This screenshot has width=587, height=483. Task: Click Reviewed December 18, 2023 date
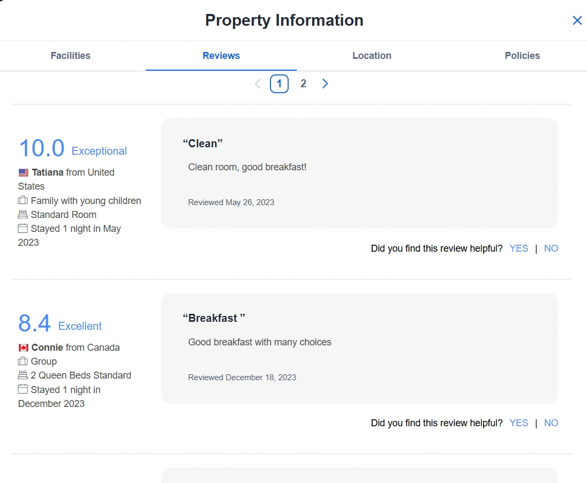tap(242, 378)
